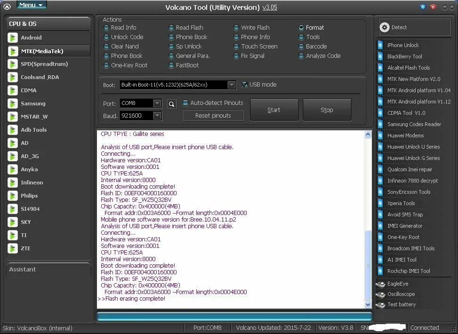Image resolution: width=458 pixels, height=334 pixels.
Task: Select the FastBoot action
Action: coord(184,65)
